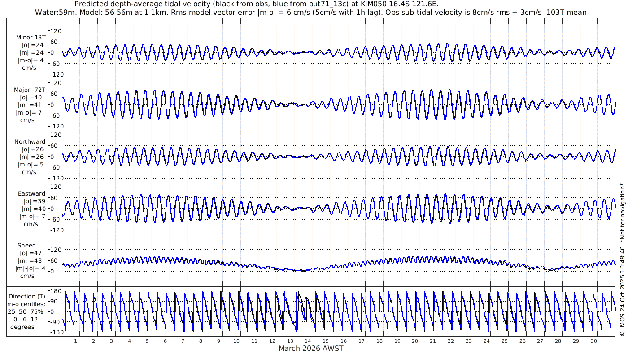Click the "Direction (T)" panel label
The height and width of the screenshot is (358, 628).
point(28,296)
